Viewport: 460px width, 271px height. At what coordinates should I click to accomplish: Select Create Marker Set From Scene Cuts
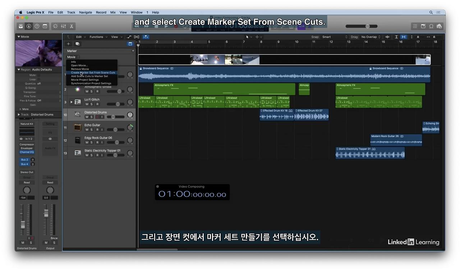click(92, 72)
